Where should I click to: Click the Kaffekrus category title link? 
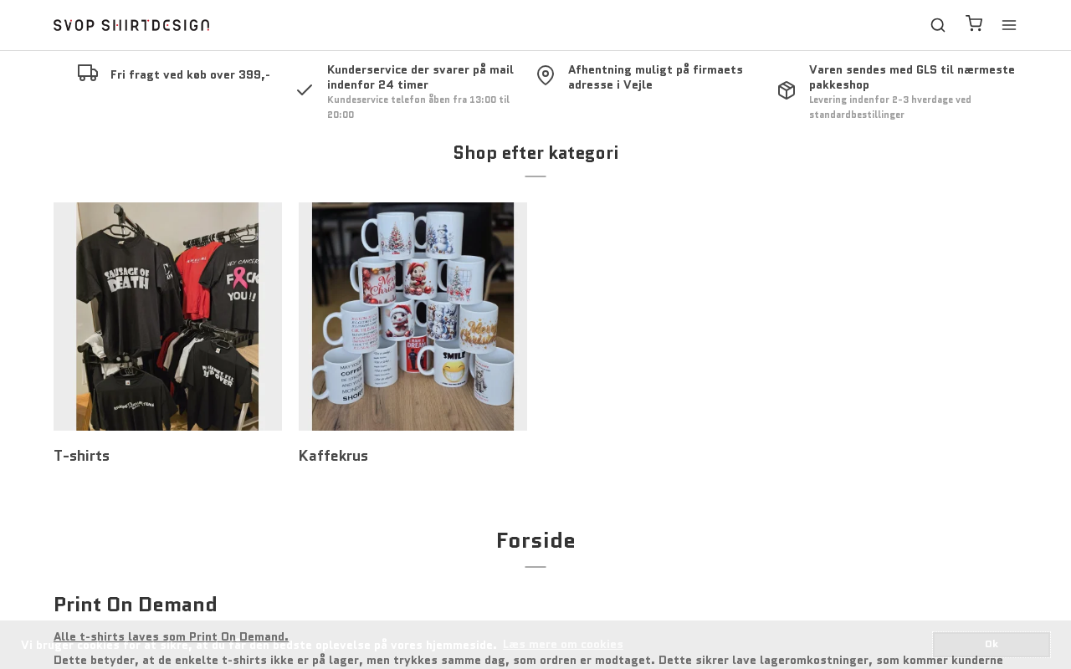click(x=333, y=456)
